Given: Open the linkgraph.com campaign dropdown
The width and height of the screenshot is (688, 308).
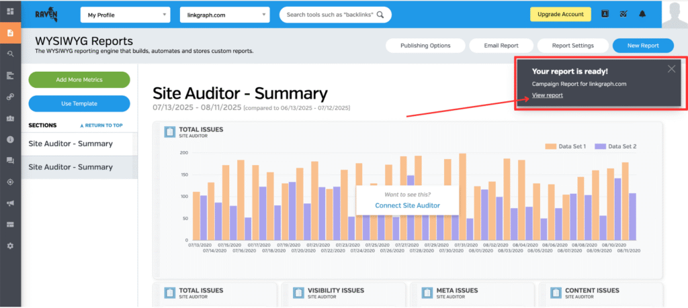Looking at the screenshot, I should (x=224, y=15).
